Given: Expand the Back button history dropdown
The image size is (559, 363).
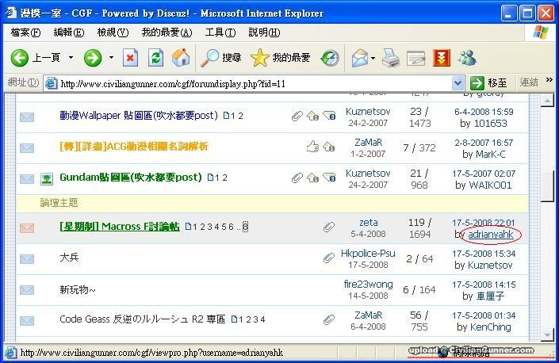Looking at the screenshot, I should coord(71,58).
